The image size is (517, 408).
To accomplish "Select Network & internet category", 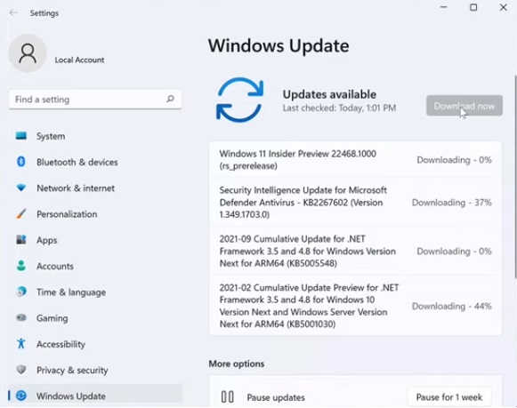I will click(76, 188).
